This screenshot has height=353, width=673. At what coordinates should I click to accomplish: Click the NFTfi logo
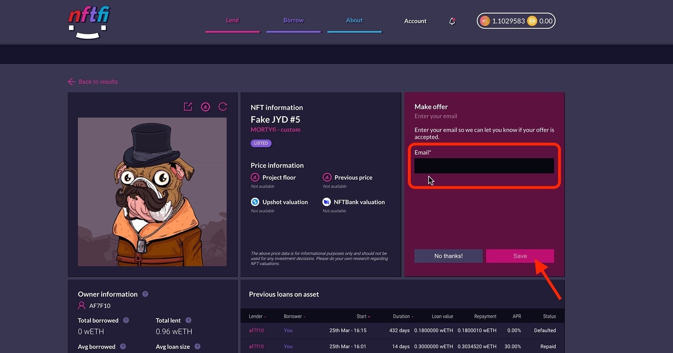[x=89, y=23]
